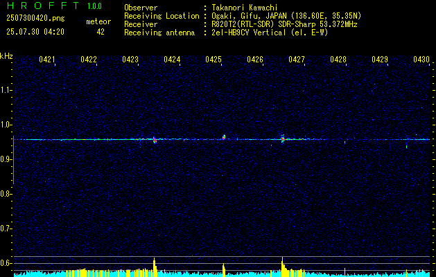Click the yellow power peak below 0423 echo

click(x=155, y=267)
